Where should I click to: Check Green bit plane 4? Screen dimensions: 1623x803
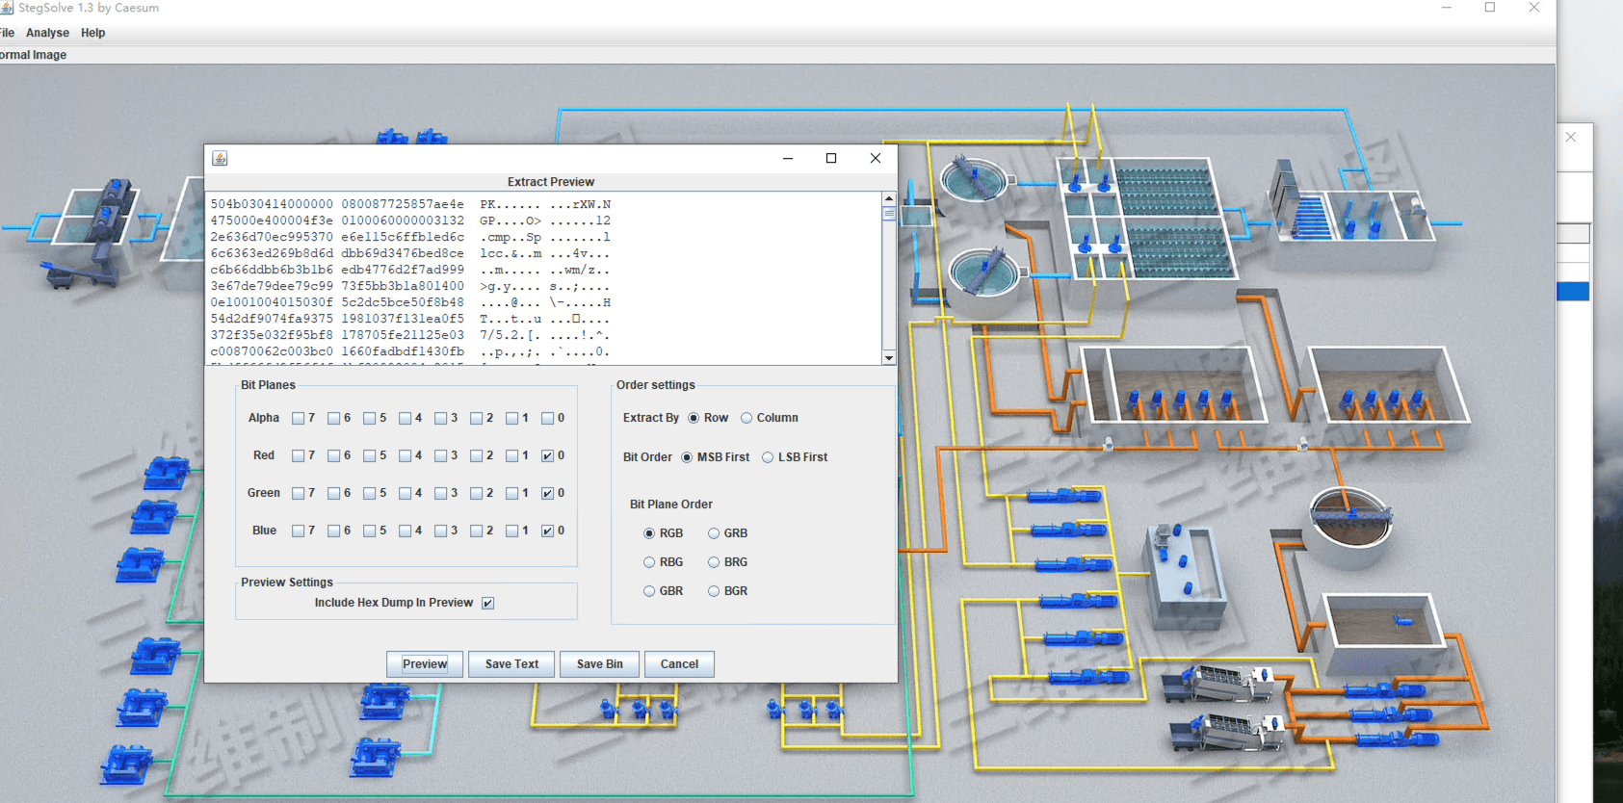tap(406, 493)
